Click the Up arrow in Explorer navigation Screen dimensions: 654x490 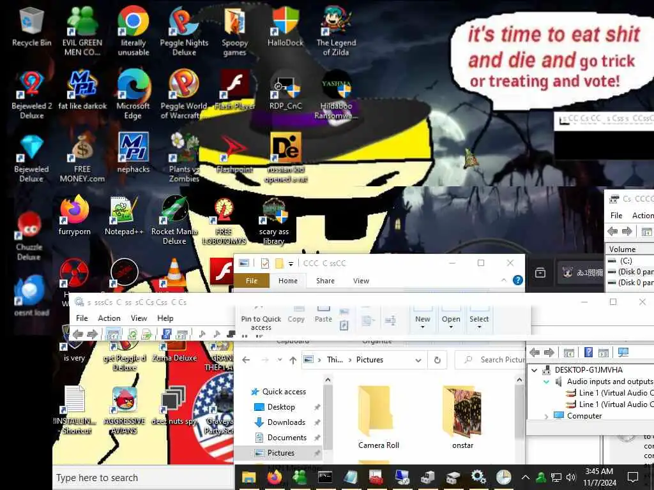point(293,360)
